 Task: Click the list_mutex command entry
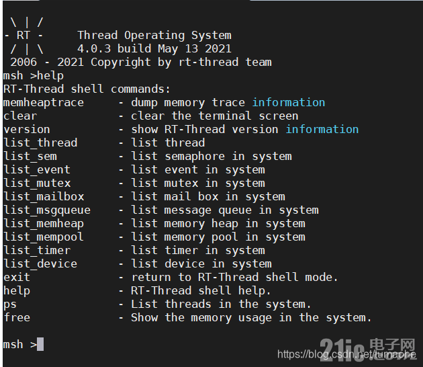pos(37,184)
